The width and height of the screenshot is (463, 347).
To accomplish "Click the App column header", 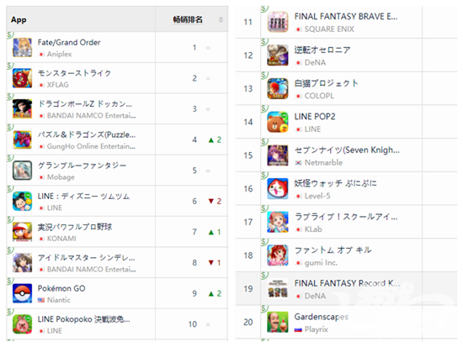I will (19, 20).
